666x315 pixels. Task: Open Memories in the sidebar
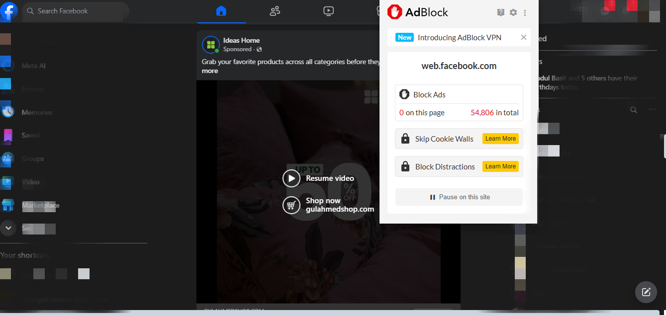tap(37, 112)
